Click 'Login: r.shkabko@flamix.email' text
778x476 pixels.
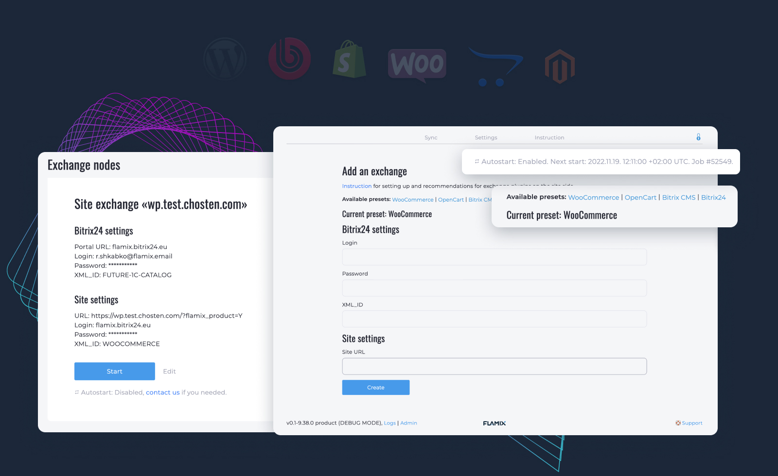click(x=124, y=256)
